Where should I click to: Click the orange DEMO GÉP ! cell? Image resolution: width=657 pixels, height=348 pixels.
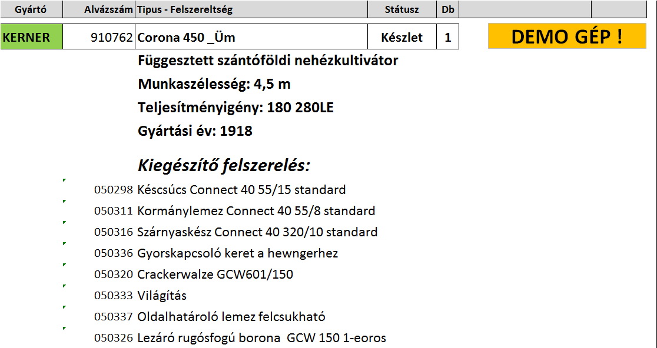[567, 36]
